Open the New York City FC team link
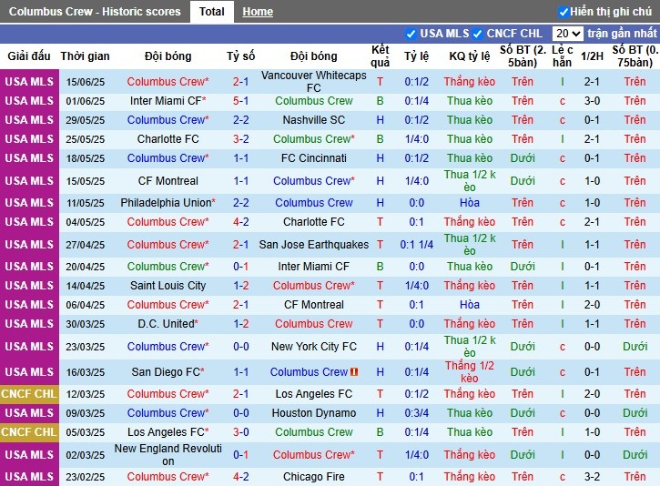This screenshot has width=660, height=486. (x=313, y=347)
